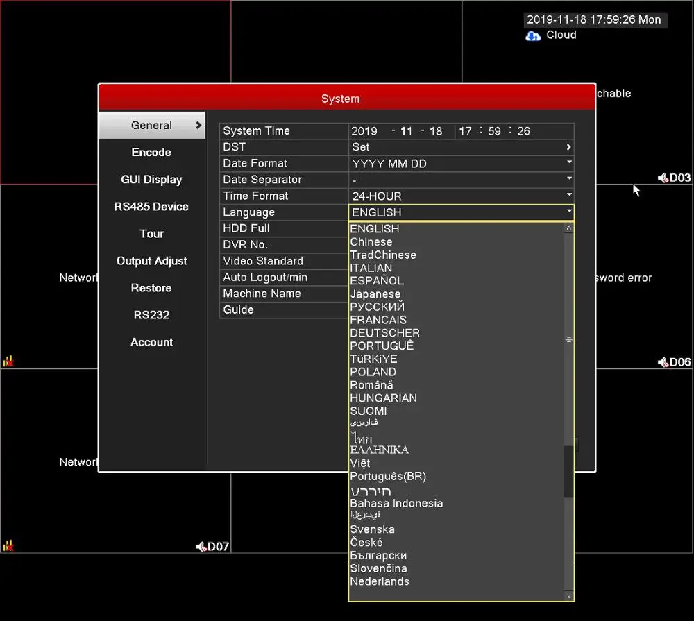Go to the Restore section
This screenshot has width=694, height=621.
point(151,288)
